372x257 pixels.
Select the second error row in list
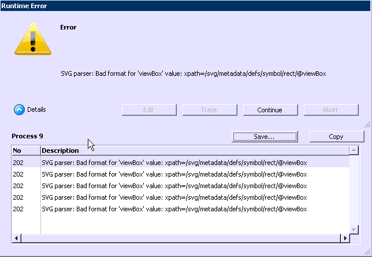coord(174,174)
